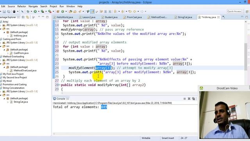Open the Back navigation history dropdown arrow
Screen dimensions: 250x141
pos(138,11)
